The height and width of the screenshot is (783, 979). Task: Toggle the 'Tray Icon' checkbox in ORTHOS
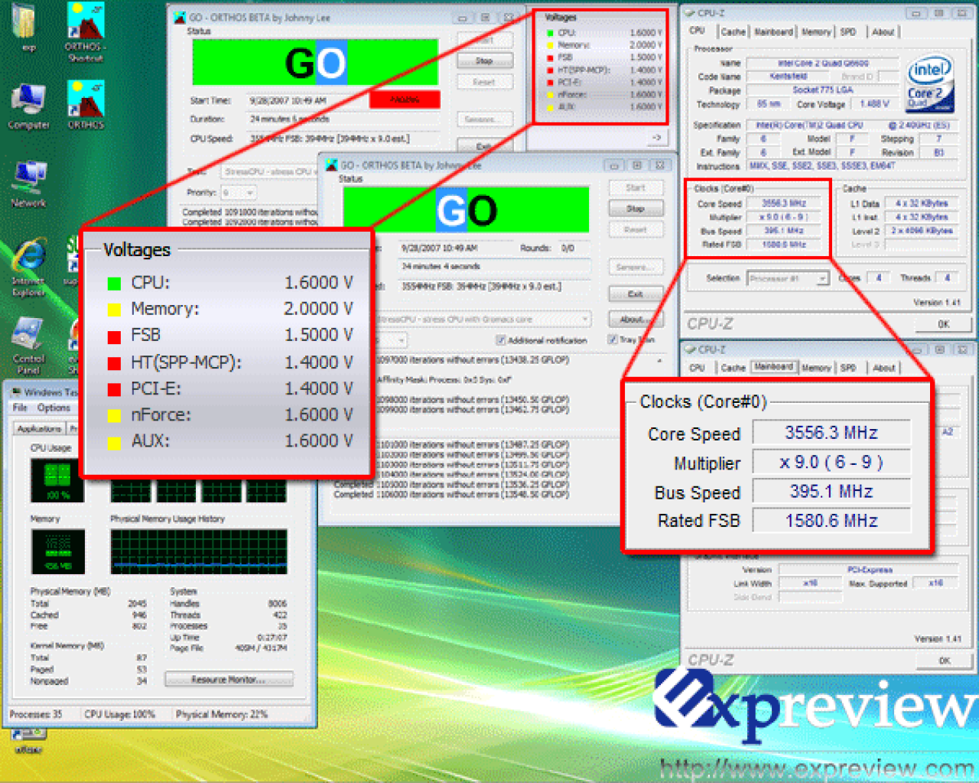click(x=613, y=340)
